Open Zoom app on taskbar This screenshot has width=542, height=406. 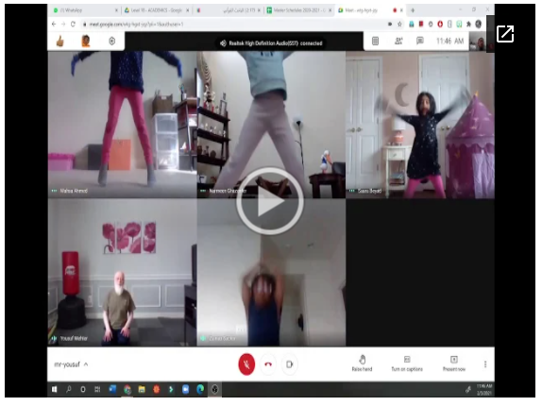tap(186, 389)
